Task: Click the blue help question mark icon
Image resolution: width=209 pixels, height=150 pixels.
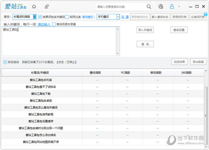Action: [206, 14]
